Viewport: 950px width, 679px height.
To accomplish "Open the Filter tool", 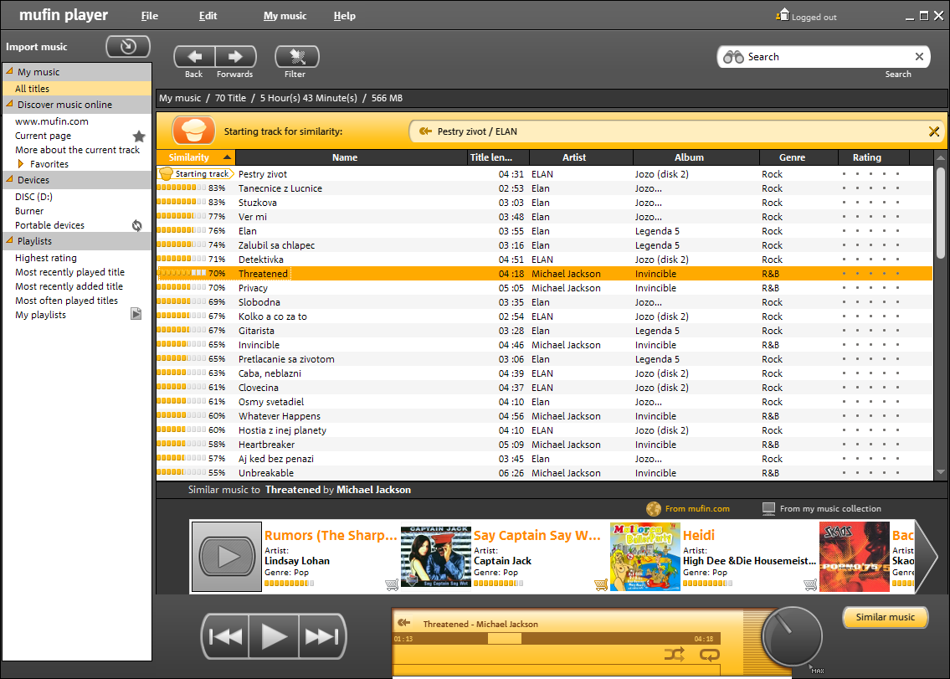I will tap(297, 57).
